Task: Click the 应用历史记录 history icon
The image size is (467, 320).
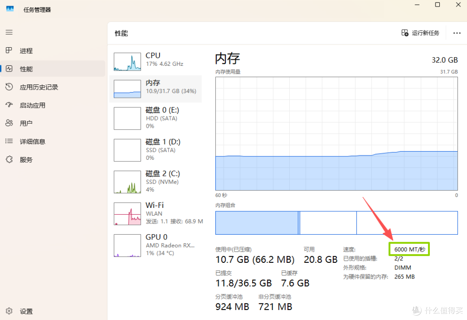Action: [9, 87]
